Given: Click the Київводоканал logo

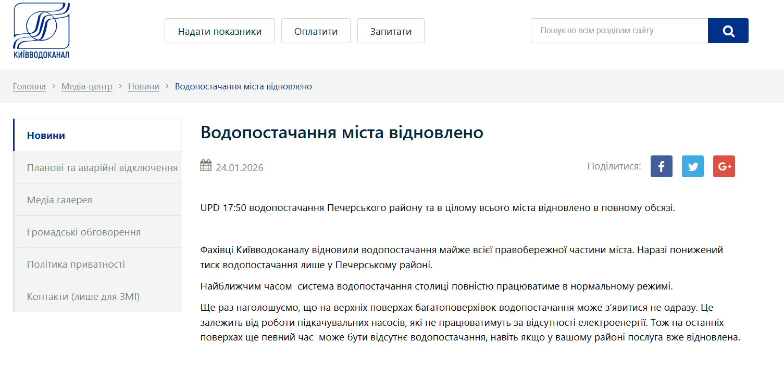Looking at the screenshot, I should point(42,31).
